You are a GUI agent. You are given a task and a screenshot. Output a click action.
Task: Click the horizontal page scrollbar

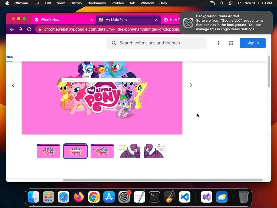tap(163, 180)
